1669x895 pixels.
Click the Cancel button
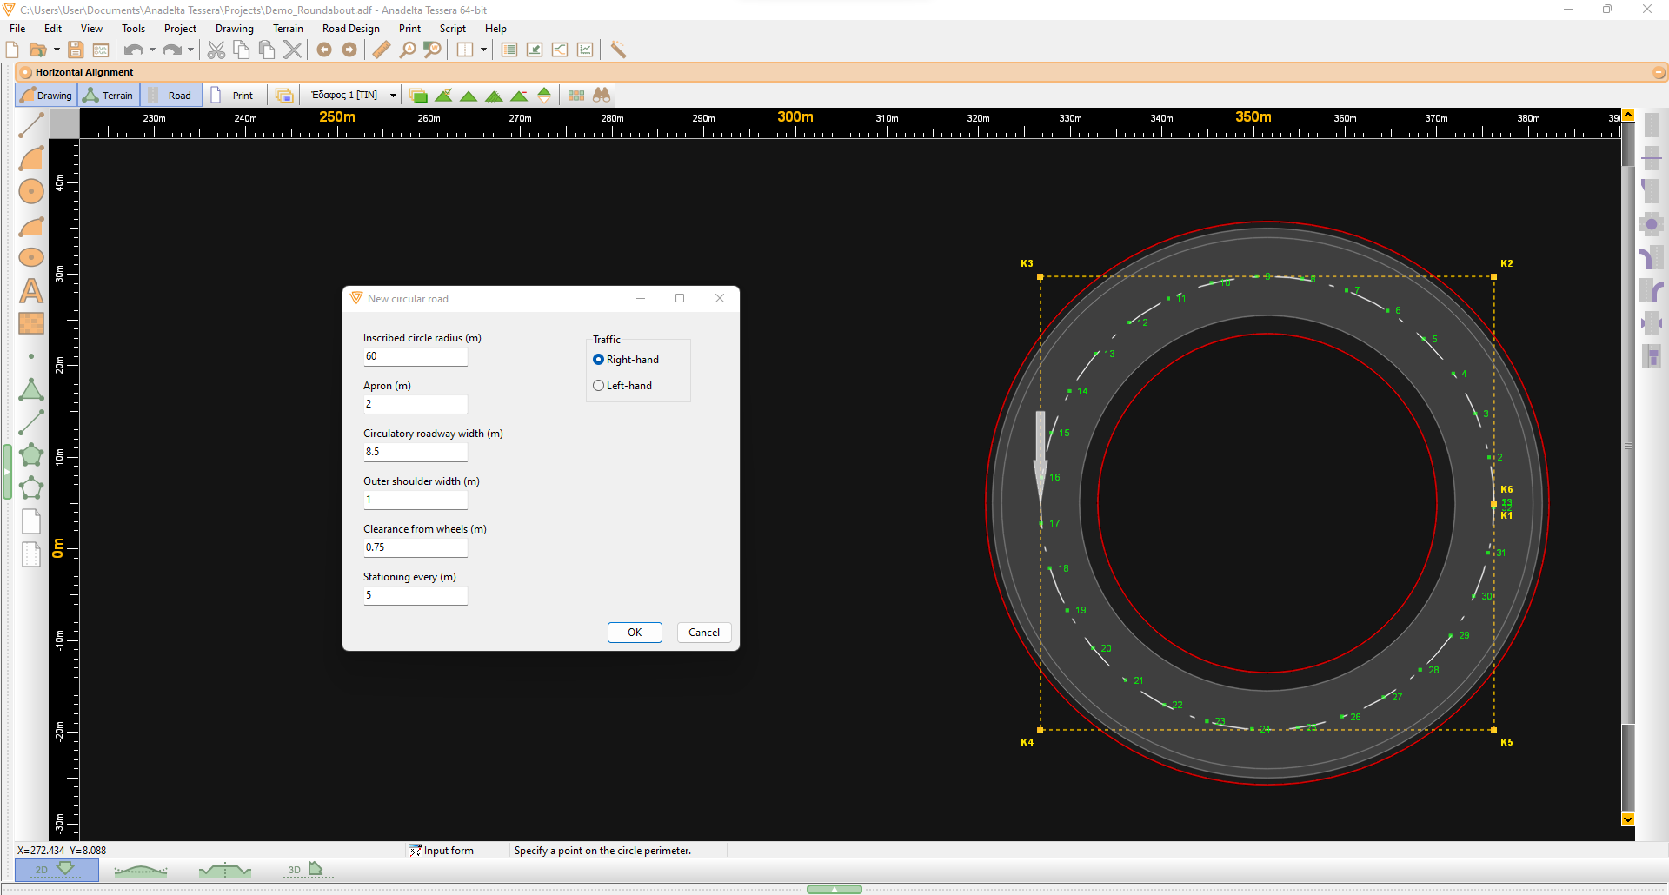coord(703,632)
